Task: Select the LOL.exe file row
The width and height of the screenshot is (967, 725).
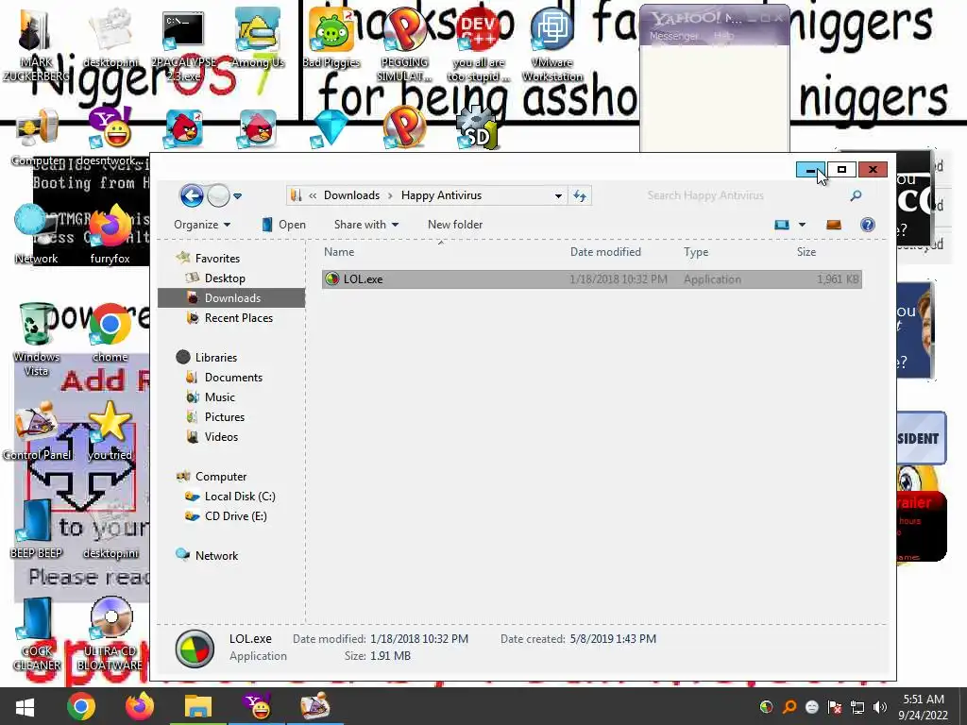Action: pyautogui.click(x=591, y=278)
